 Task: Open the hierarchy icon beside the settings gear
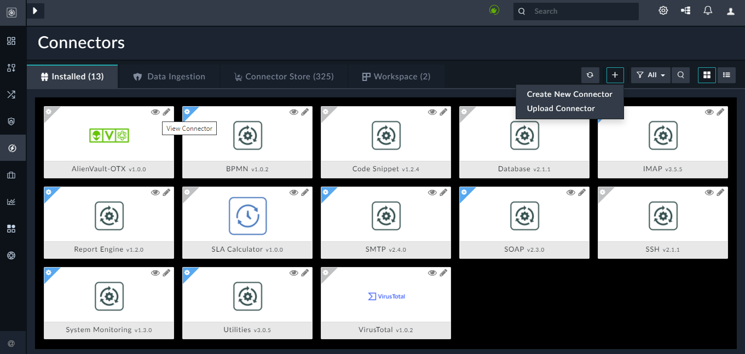[x=685, y=10]
